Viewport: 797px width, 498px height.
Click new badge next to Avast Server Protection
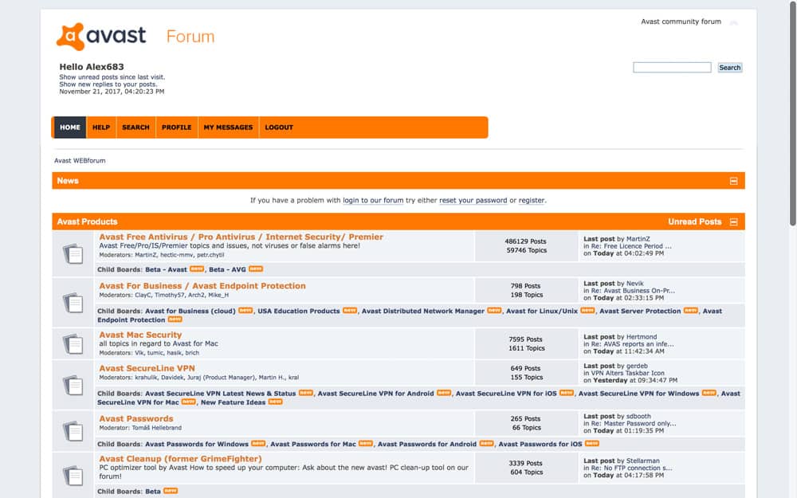pyautogui.click(x=691, y=311)
